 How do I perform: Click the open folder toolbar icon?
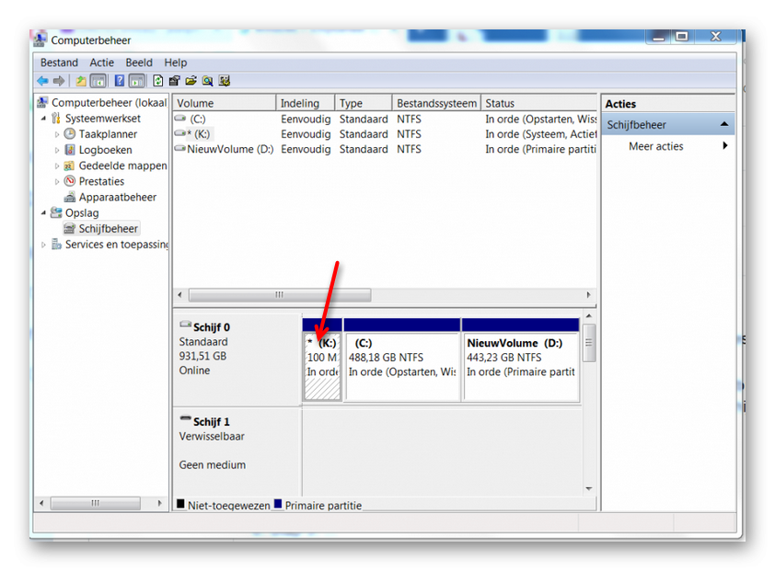(x=191, y=81)
